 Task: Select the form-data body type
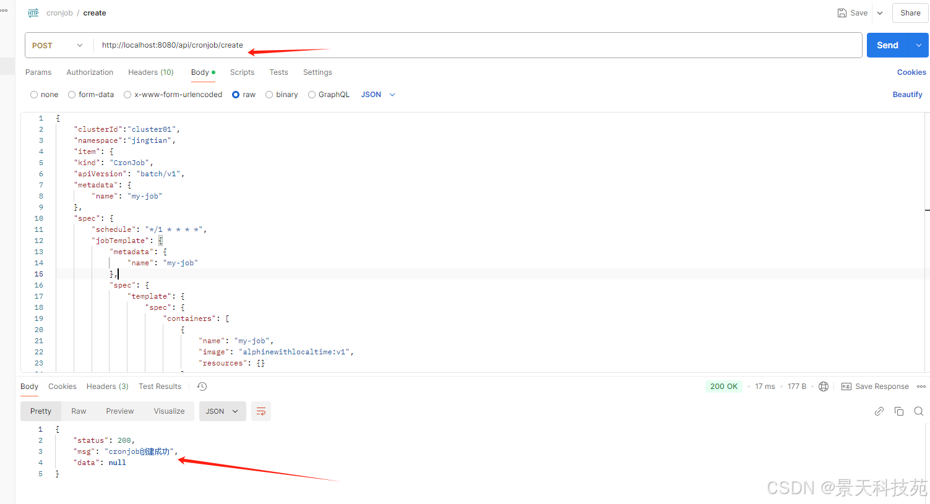(x=91, y=95)
